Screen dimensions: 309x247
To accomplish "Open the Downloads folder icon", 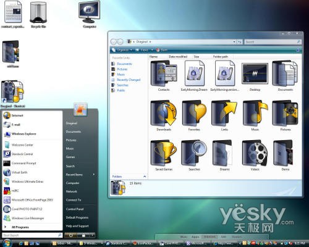I will click(164, 113).
